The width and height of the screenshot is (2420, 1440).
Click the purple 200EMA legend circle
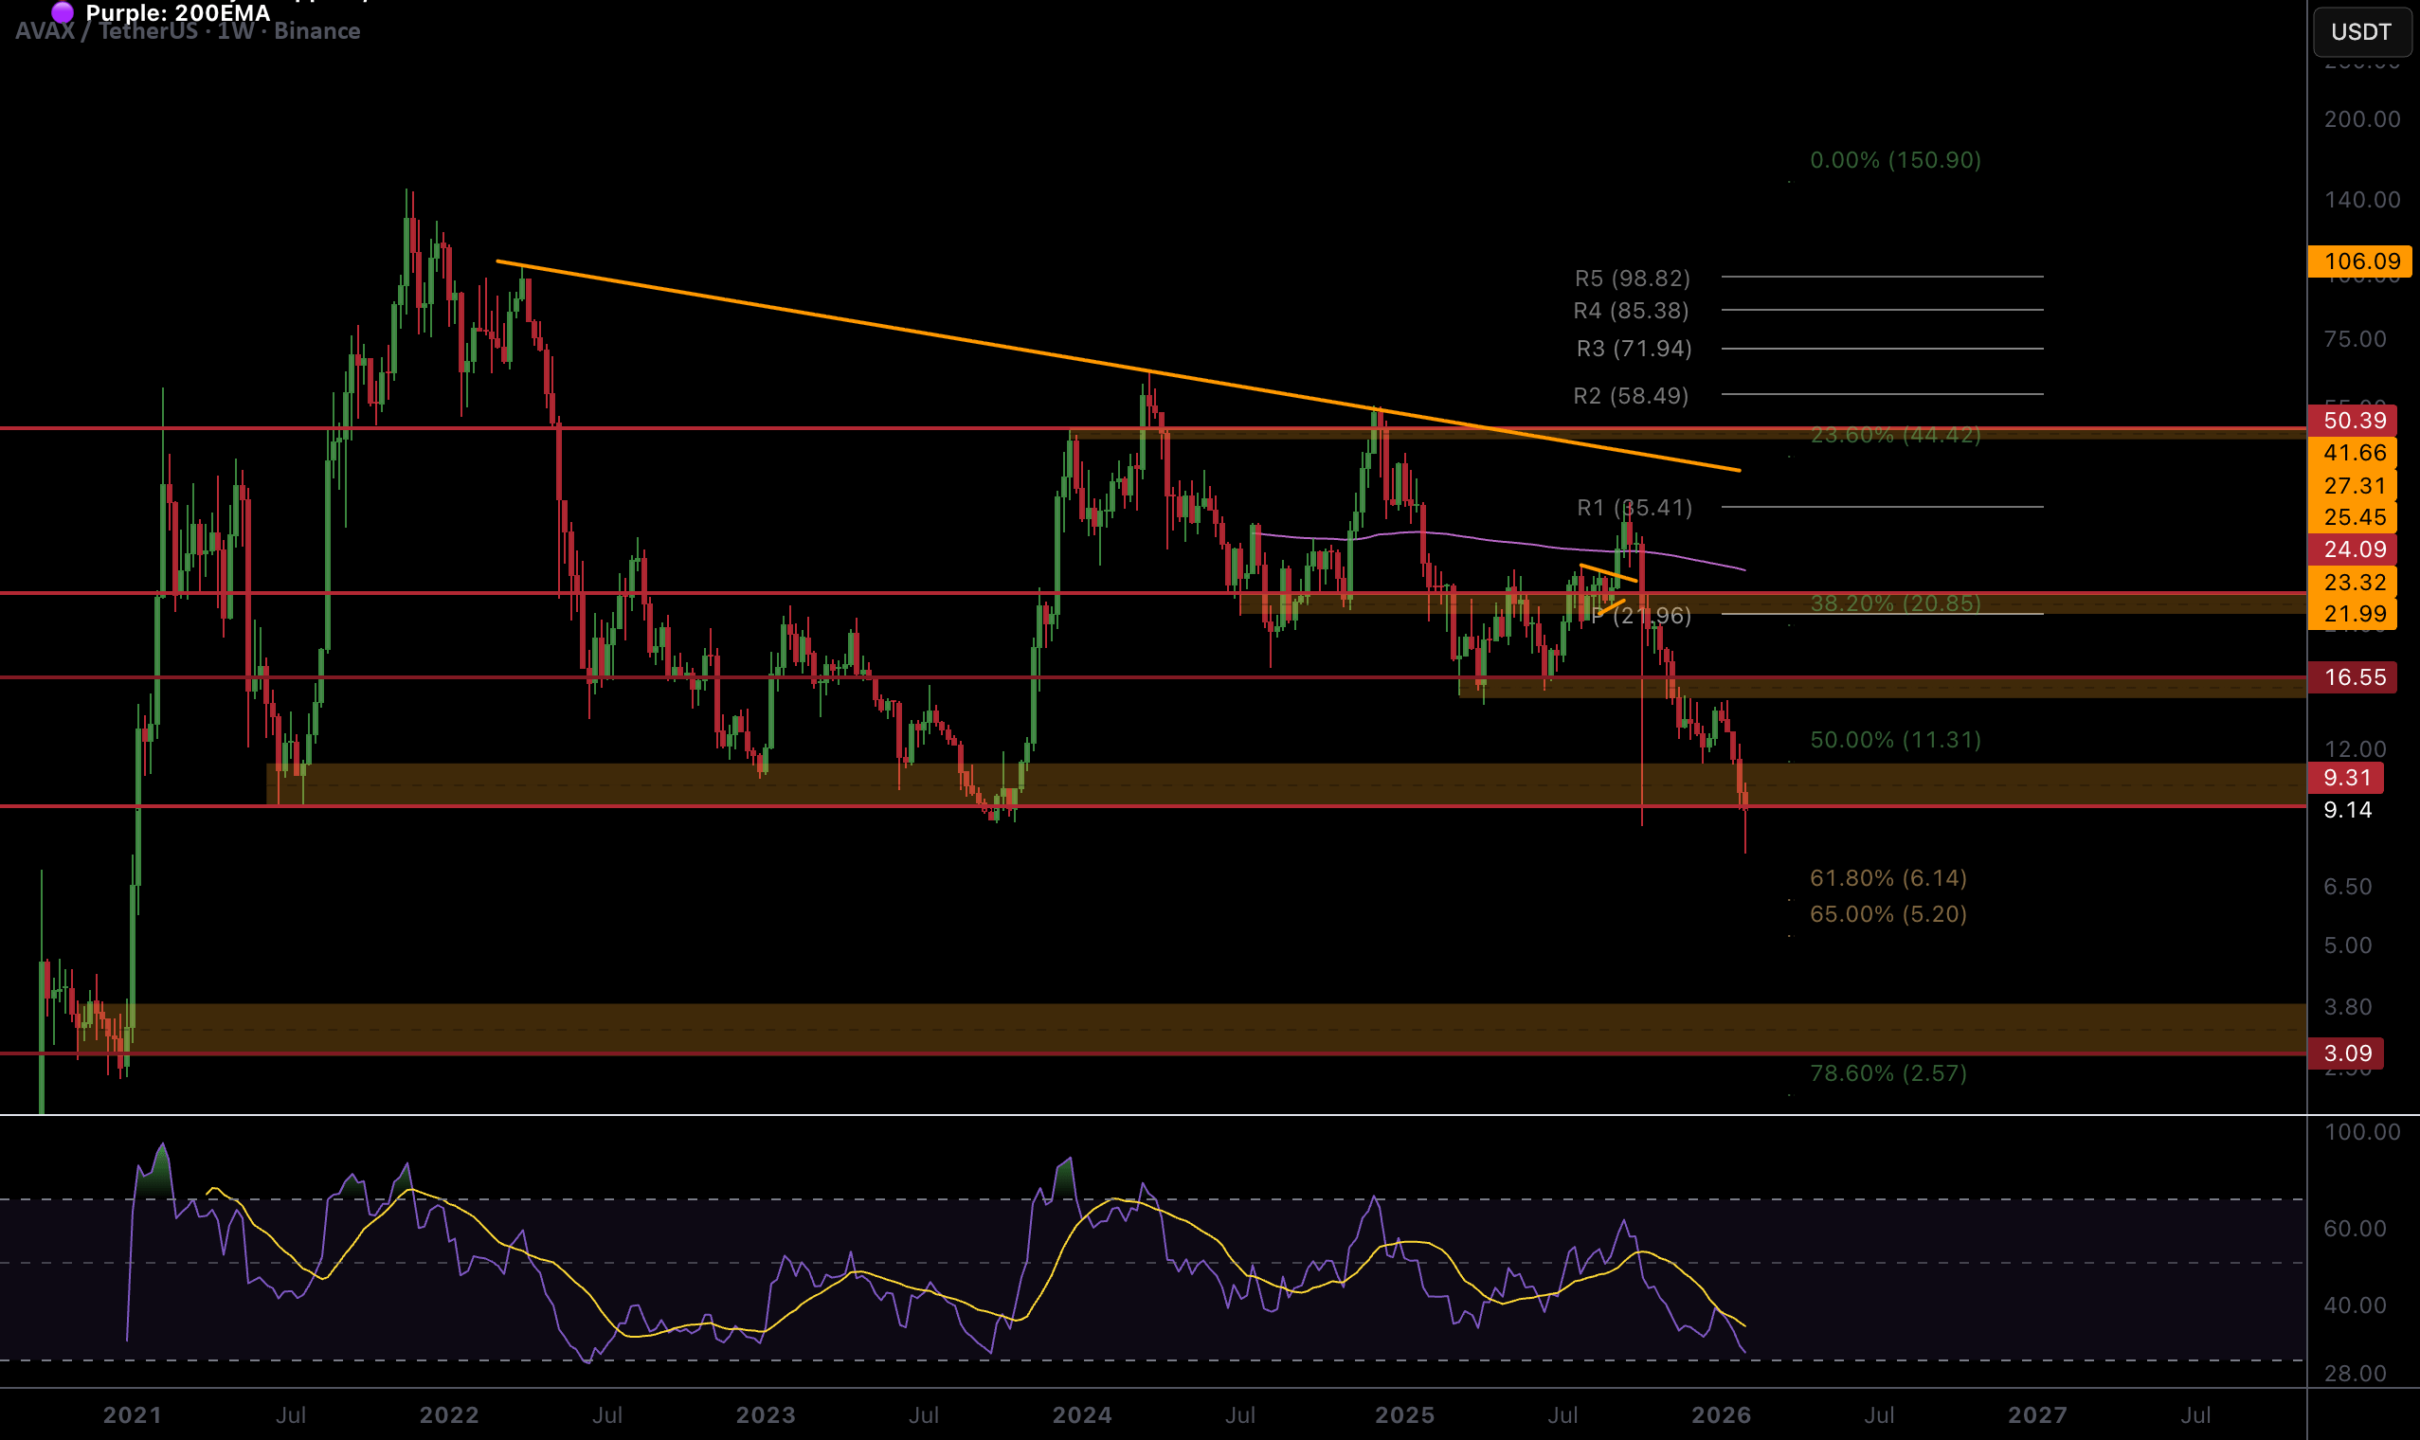coord(63,12)
